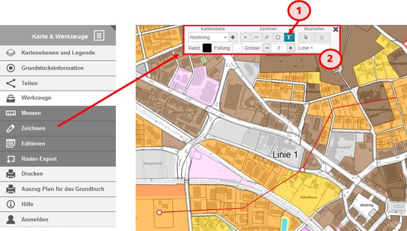
Task: Add a new layer with plus button
Action: click(233, 37)
